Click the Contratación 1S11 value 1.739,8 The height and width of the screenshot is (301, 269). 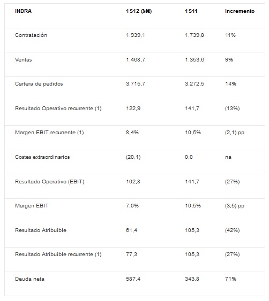(195, 35)
